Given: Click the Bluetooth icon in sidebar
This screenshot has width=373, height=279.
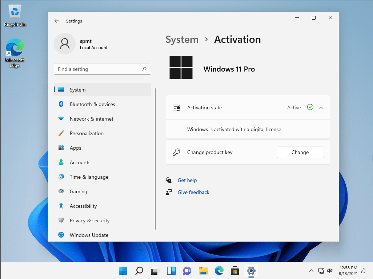Looking at the screenshot, I should click(61, 104).
